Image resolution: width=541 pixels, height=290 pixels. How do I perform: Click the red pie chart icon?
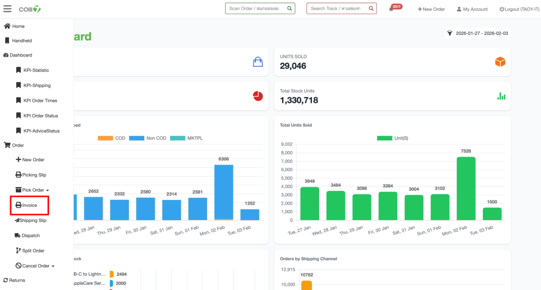258,96
